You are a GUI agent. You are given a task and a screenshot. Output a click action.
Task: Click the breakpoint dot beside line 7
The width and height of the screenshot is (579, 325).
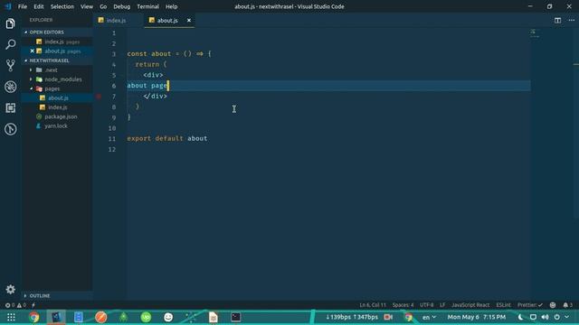(99, 97)
